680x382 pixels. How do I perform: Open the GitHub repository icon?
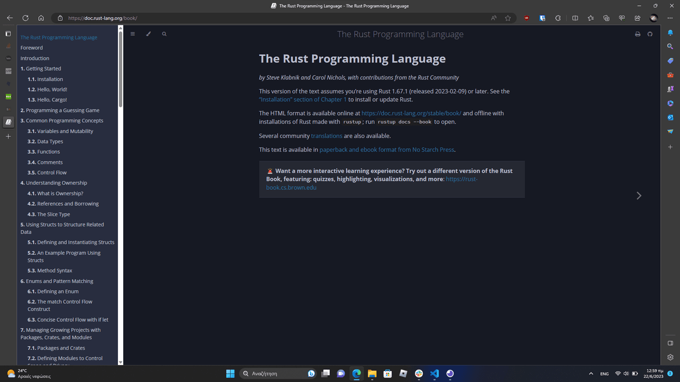point(650,34)
